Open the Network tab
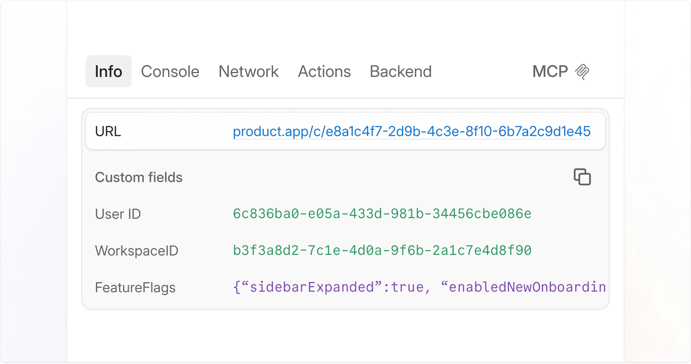The image size is (691, 364). (x=249, y=72)
